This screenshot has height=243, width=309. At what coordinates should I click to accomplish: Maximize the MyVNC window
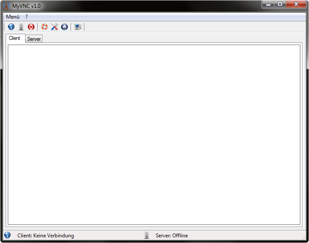pyautogui.click(x=280, y=4)
